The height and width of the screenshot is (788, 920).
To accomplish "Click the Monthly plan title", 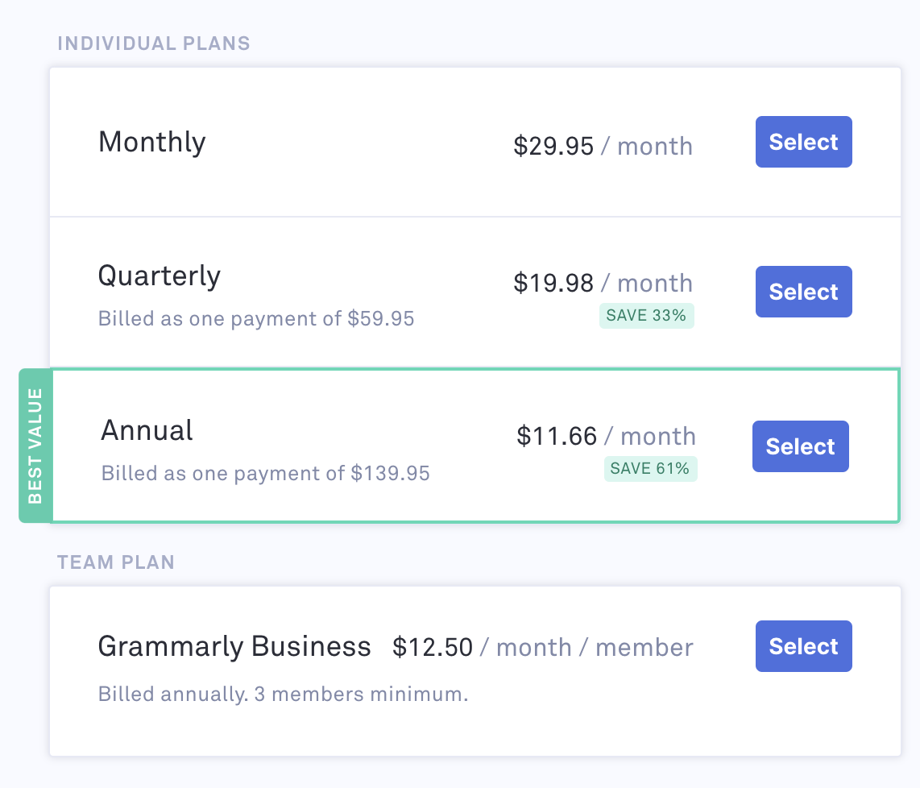I will 152,143.
